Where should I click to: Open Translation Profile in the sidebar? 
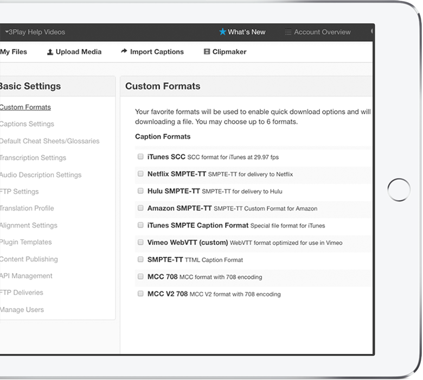27,208
